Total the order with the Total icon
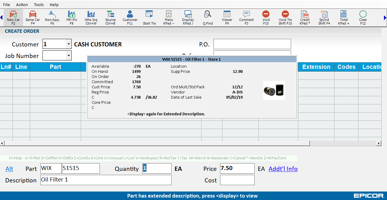The height and width of the screenshot is (200, 387). [343, 17]
